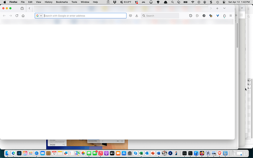Go to the Firefox home page
253x158 pixels.
click(x=23, y=16)
